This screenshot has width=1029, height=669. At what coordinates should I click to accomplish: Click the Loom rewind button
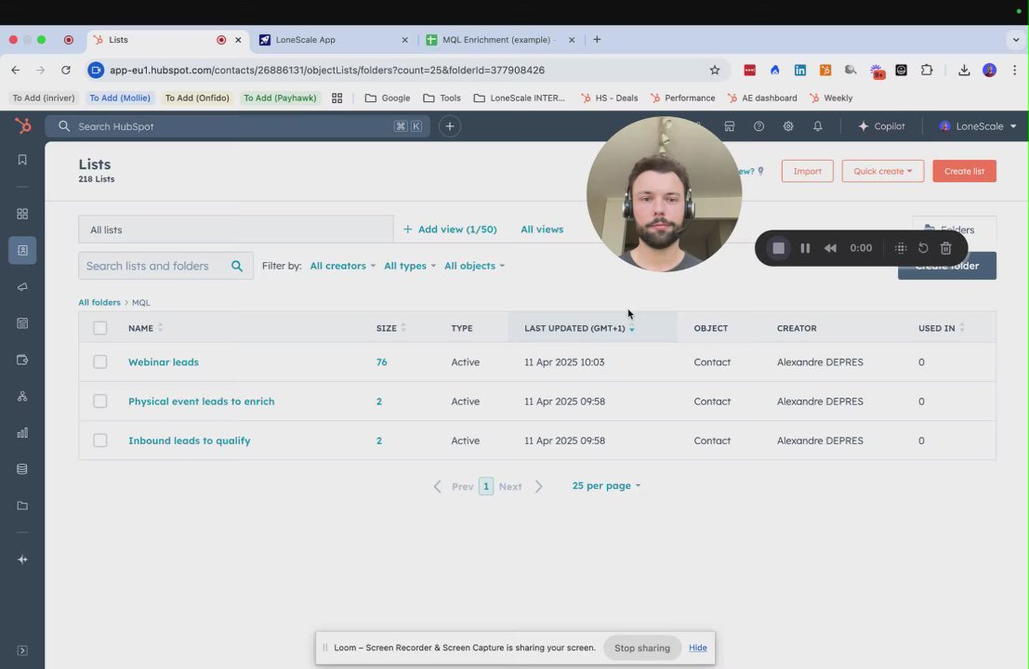(830, 248)
